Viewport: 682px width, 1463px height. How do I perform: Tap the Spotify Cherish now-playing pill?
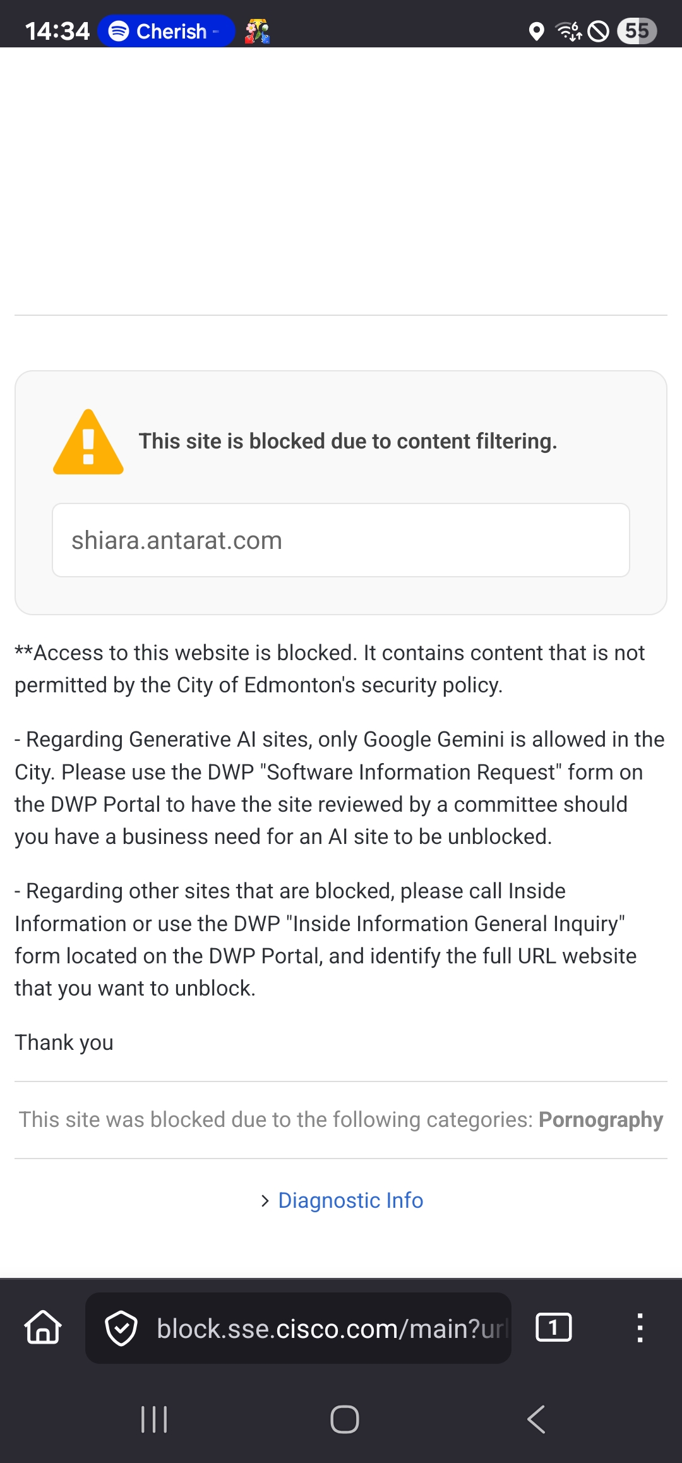click(165, 31)
